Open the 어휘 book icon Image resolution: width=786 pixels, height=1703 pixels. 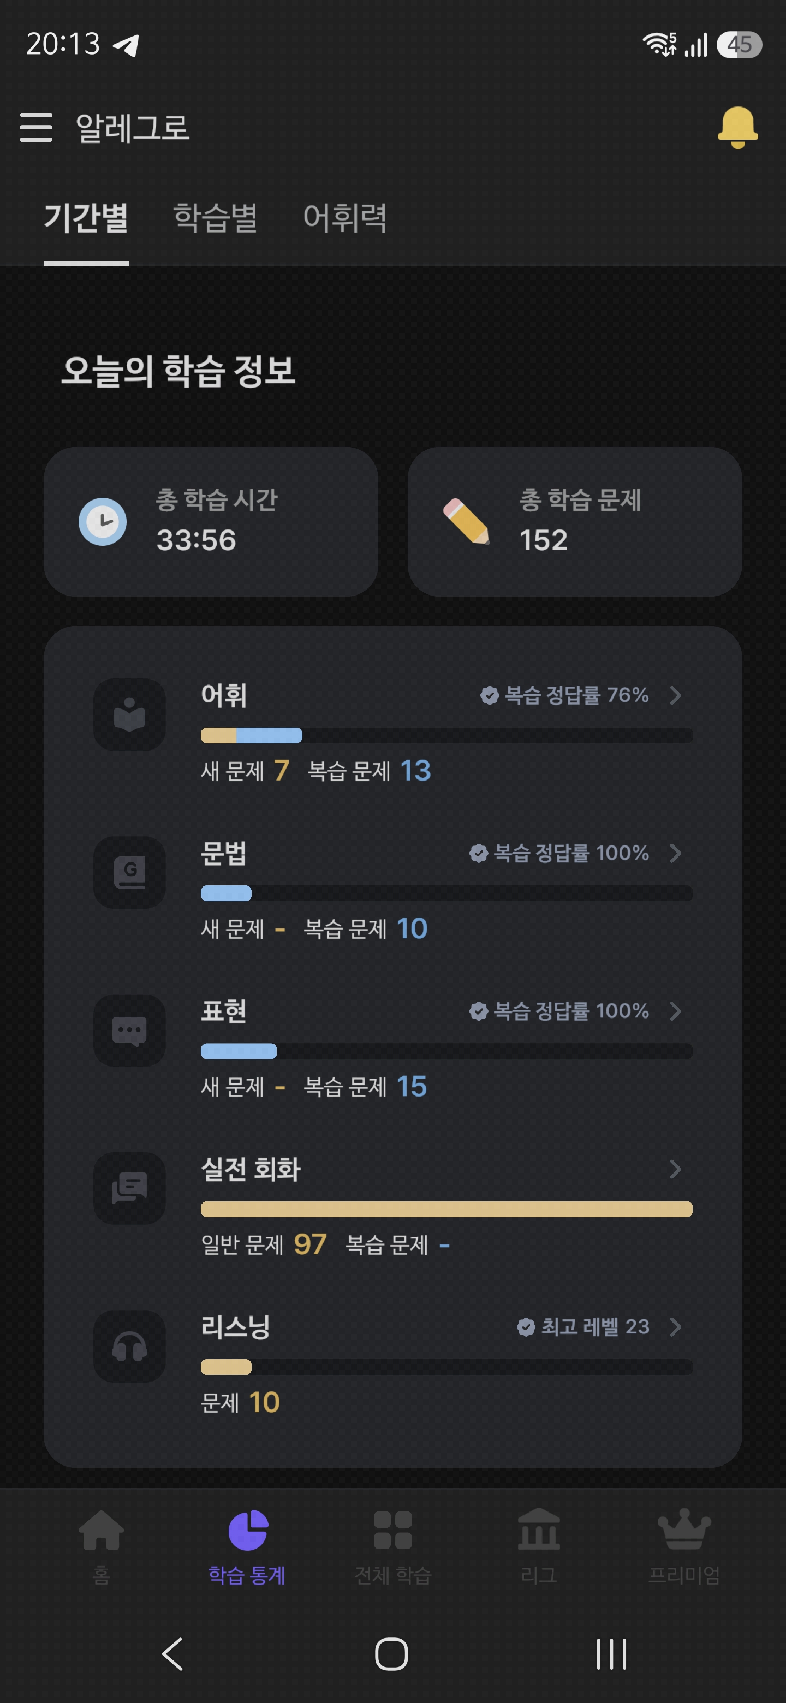coord(129,714)
